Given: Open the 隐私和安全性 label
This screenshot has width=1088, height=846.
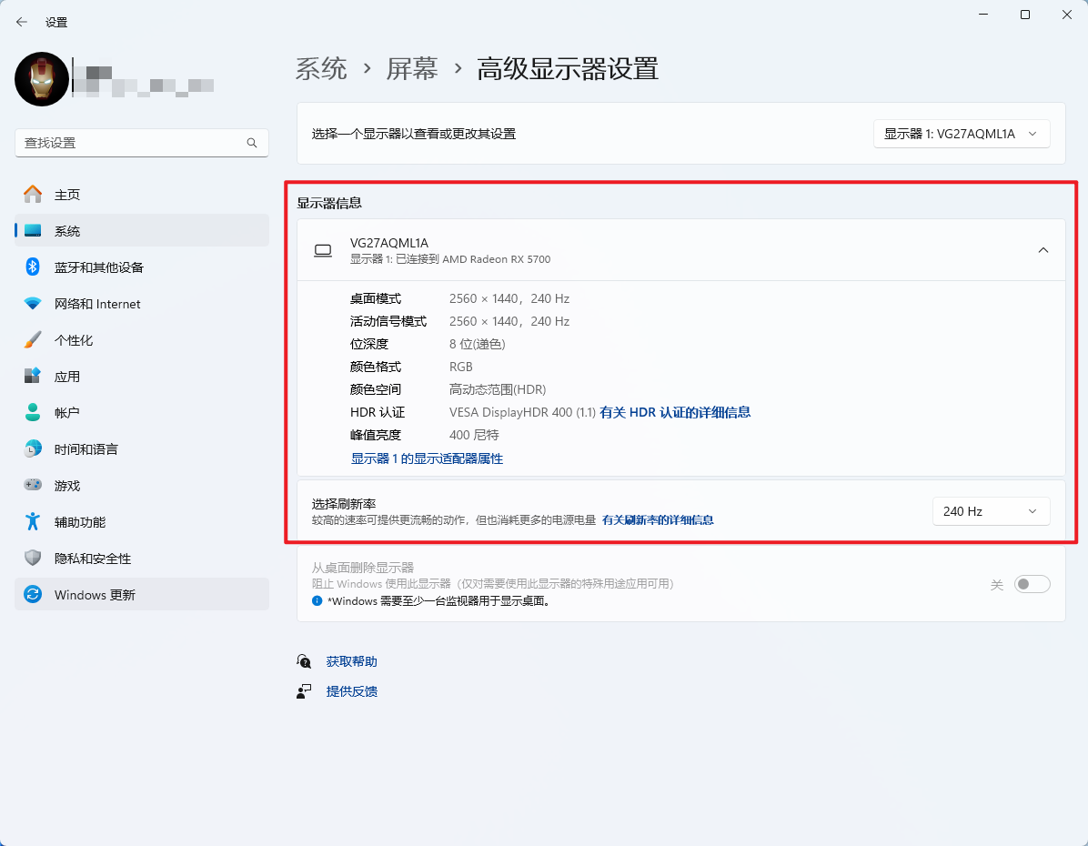Looking at the screenshot, I should (x=92, y=559).
